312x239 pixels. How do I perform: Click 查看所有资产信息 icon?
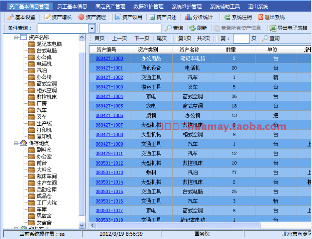point(217,28)
